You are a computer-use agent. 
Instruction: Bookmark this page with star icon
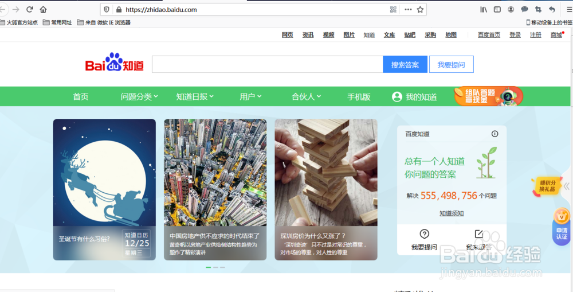tap(420, 10)
